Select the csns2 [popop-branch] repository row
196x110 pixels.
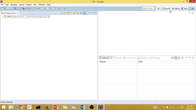27,16
